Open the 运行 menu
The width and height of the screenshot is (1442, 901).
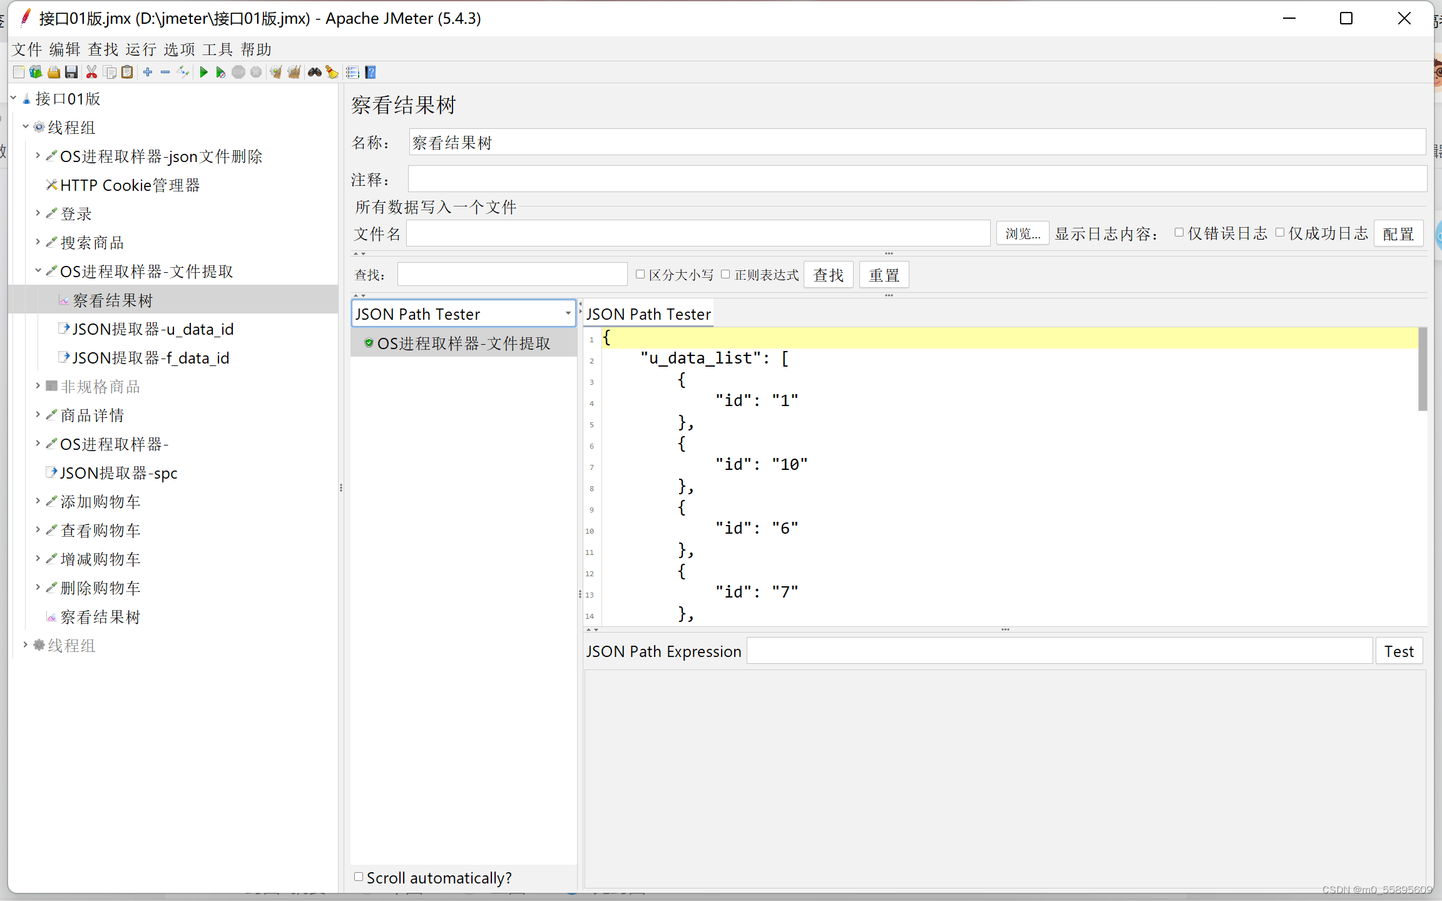[140, 49]
